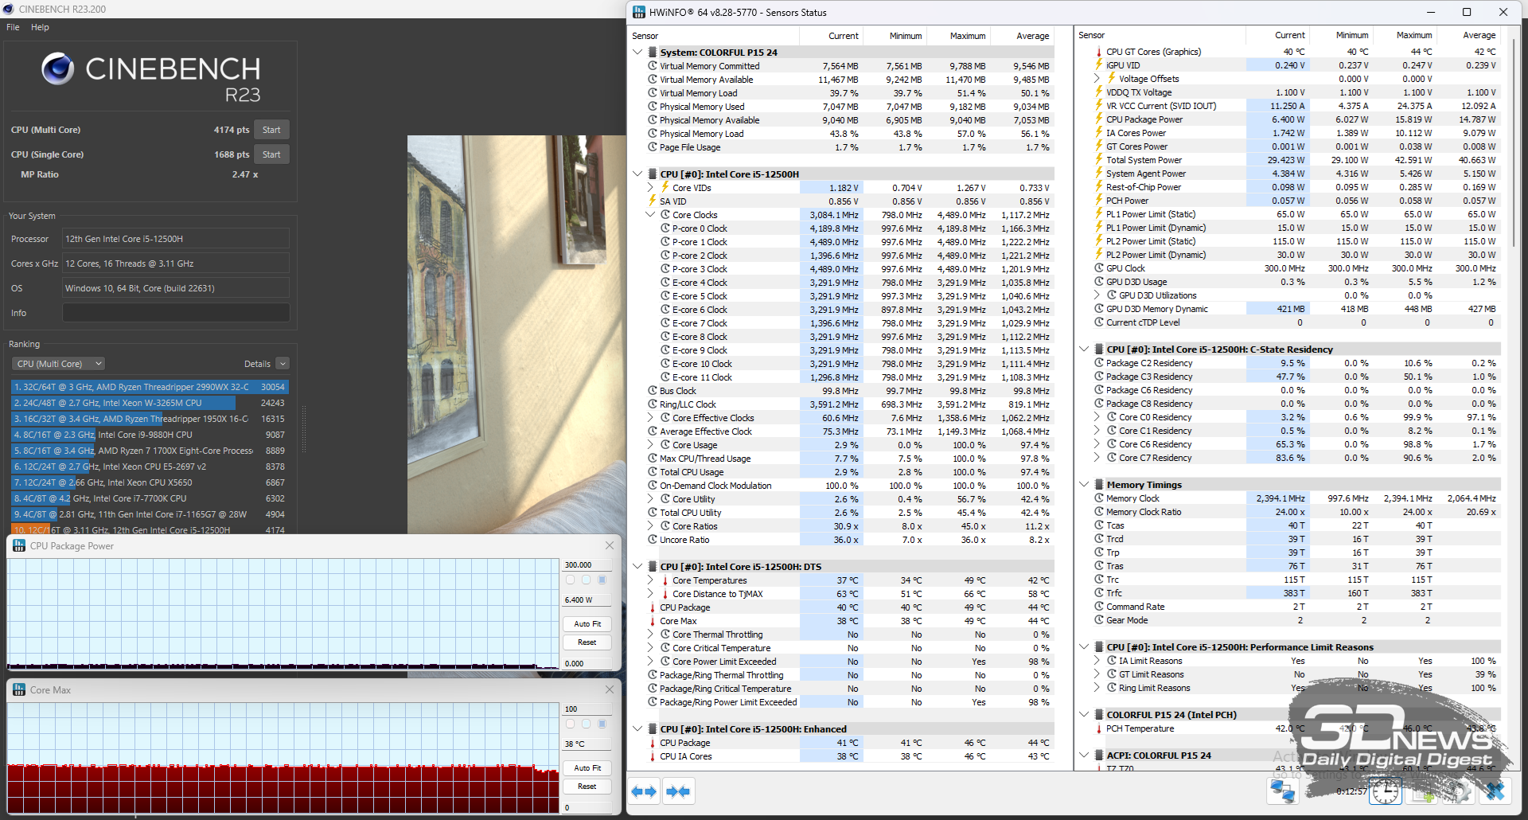Collapse the Core Clocks tree row
This screenshot has height=820, width=1528.
(650, 215)
